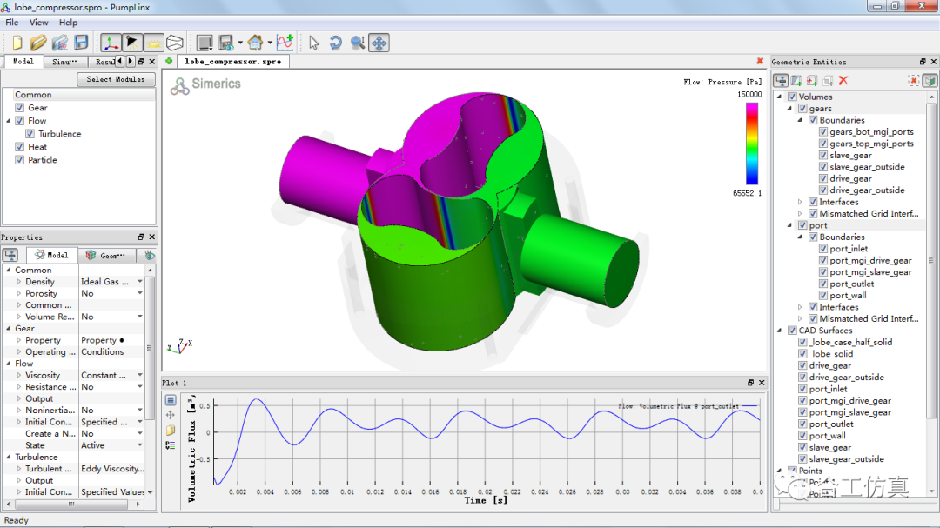Toggle the port_inlet boundary checkbox

[x=823, y=249]
